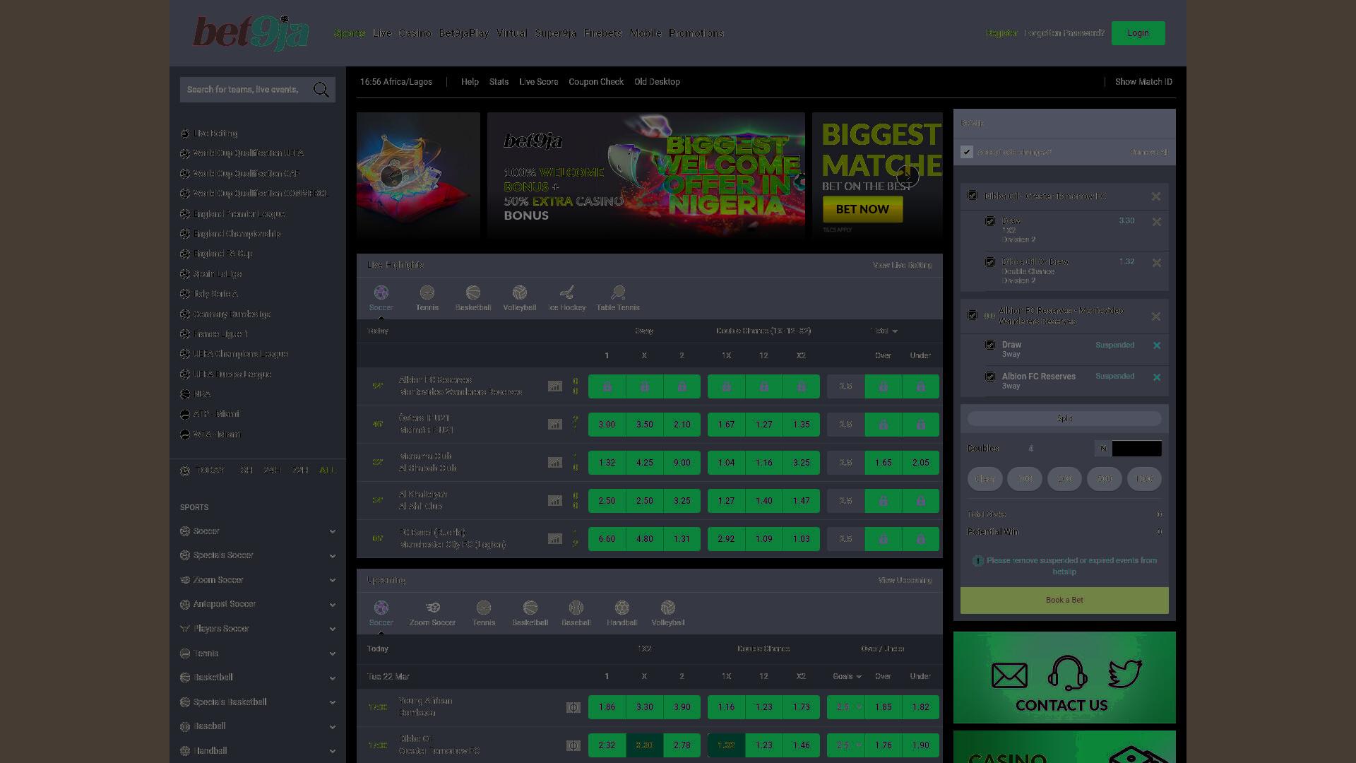Viewport: 1356px width, 763px height.
Task: Click the headset support icon
Action: [1067, 673]
